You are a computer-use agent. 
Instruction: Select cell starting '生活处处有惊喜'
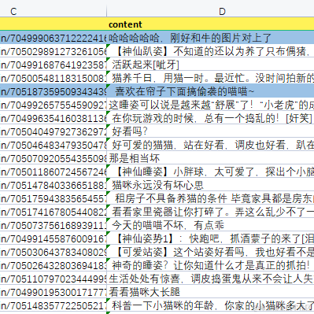(x=210, y=279)
